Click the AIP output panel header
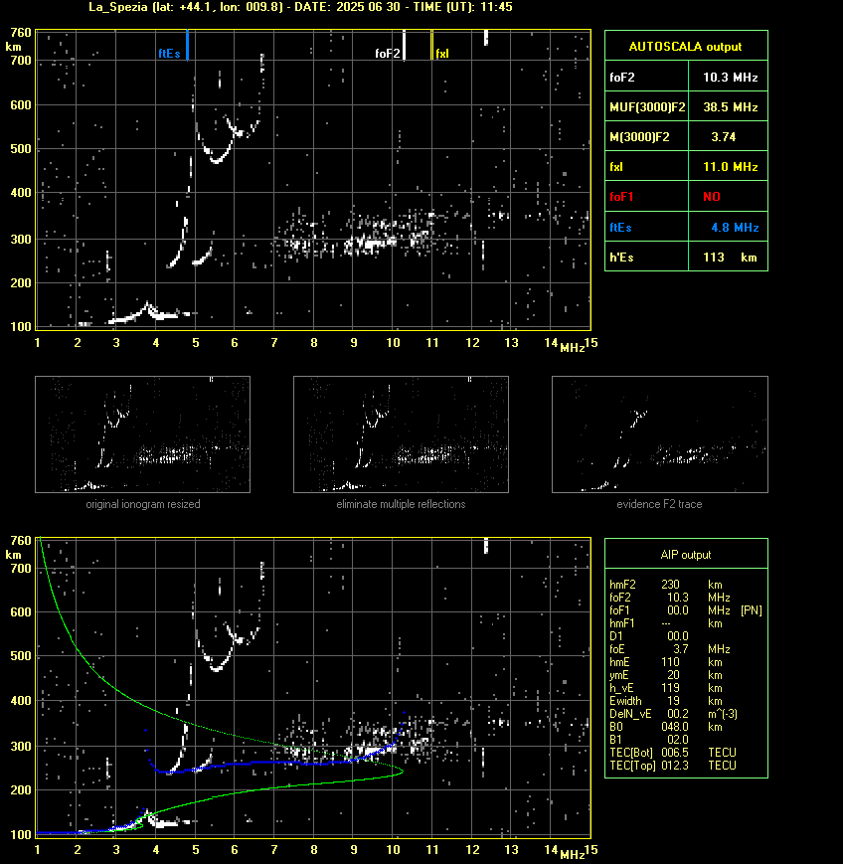Screen dimensions: 843x864 (x=686, y=555)
